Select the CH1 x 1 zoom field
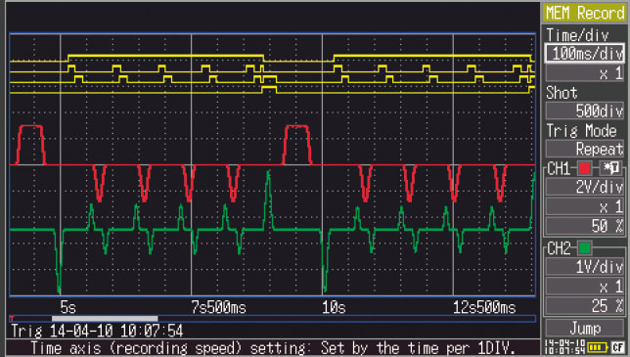This screenshot has height=357, width=630. [x=585, y=206]
